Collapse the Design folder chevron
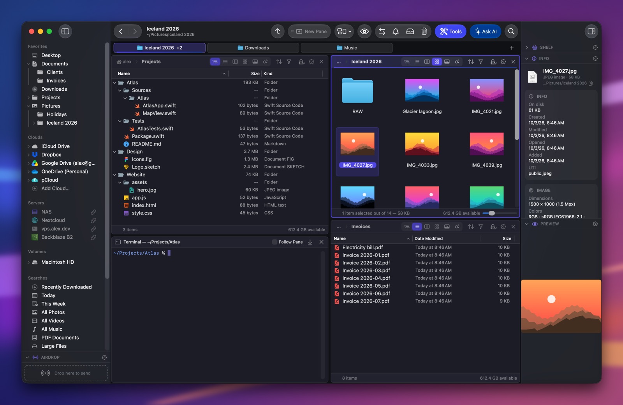623x405 pixels. tap(114, 152)
